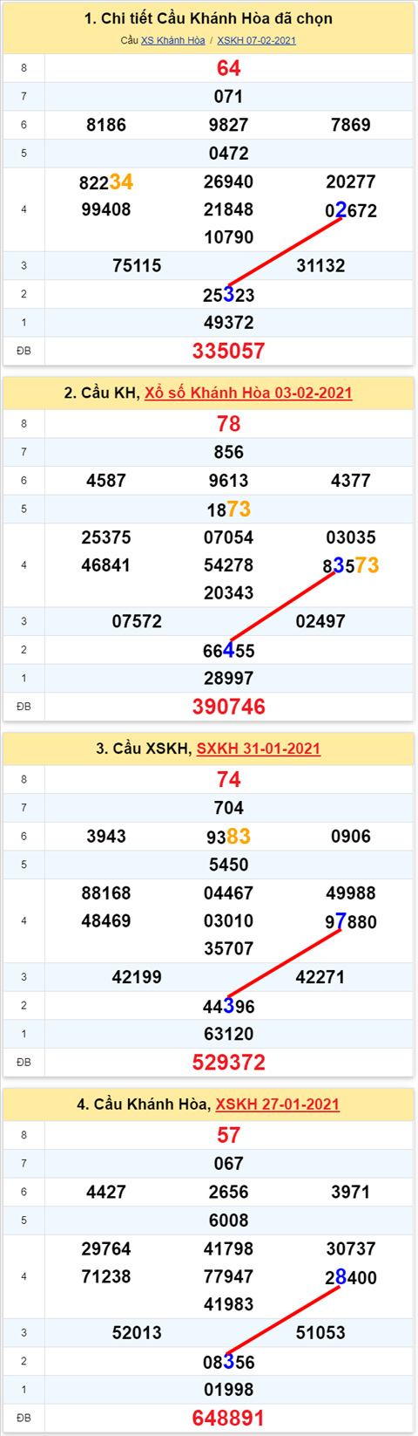Click prize-5 number 5450
This screenshot has height=1436, width=418.
click(x=228, y=865)
